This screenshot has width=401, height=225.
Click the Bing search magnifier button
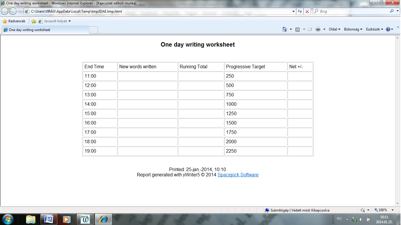392,11
